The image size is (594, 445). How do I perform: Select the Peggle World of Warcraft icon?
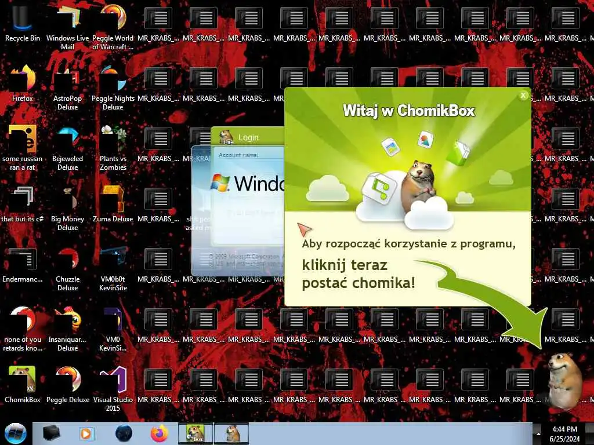tap(113, 27)
